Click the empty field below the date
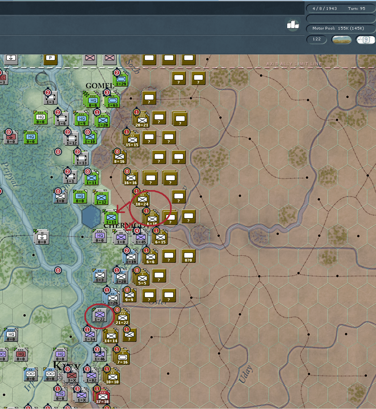Image resolution: width=376 pixels, height=409 pixels. [340, 18]
